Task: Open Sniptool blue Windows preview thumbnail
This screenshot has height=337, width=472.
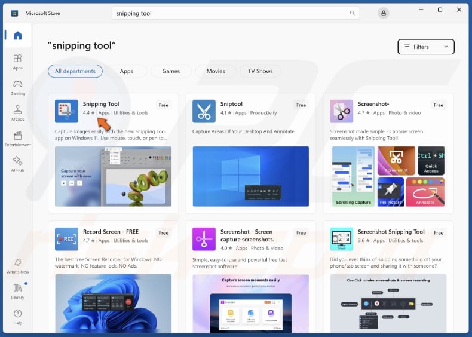Action: pyautogui.click(x=251, y=176)
